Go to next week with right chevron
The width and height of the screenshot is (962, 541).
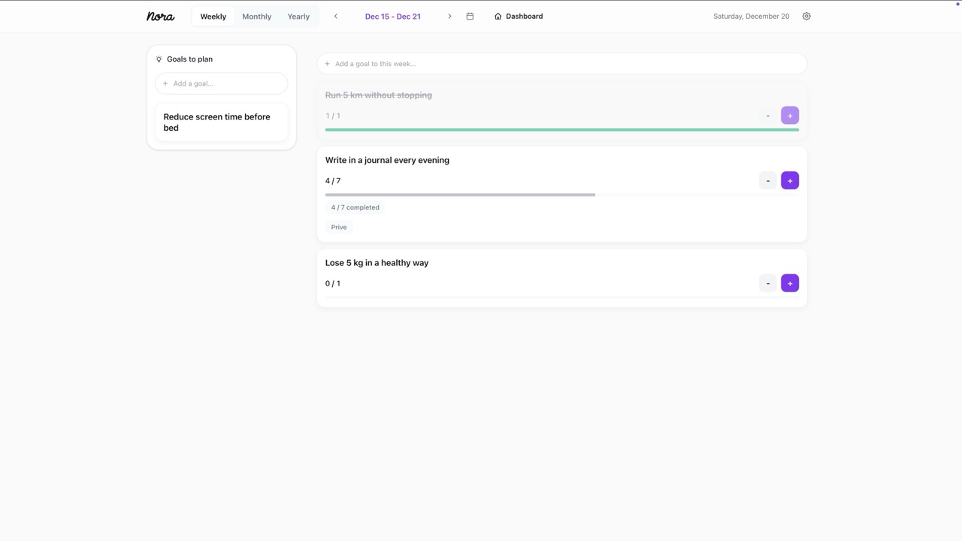pyautogui.click(x=449, y=17)
